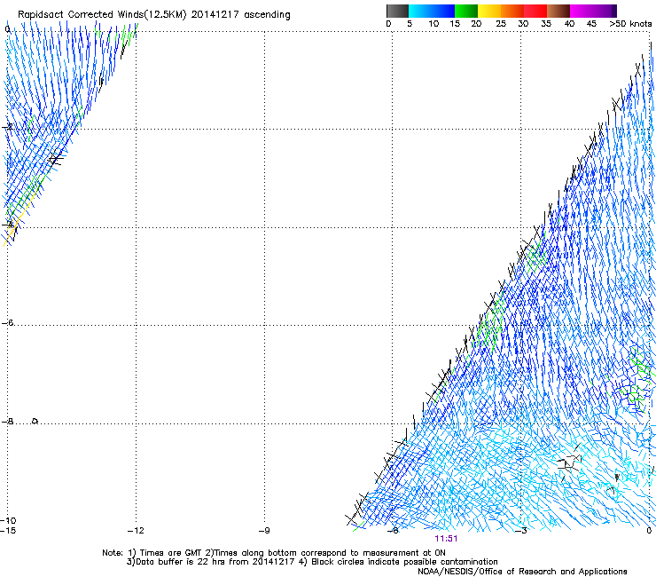656x577 pixels.
Task: Click the yellow 20-25 knots color segment
Action: 489,11
